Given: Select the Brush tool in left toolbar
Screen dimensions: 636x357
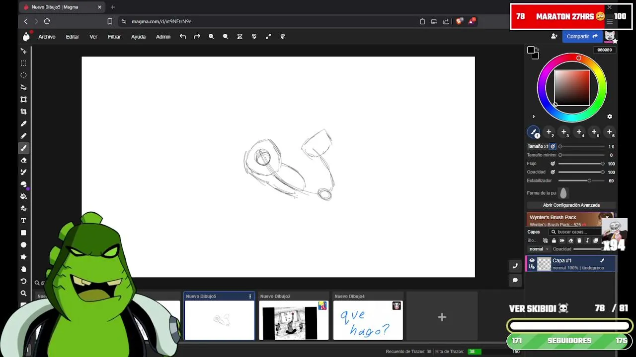Looking at the screenshot, I should point(23,148).
